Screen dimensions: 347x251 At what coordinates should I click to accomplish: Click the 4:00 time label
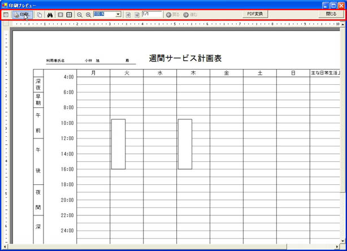(x=68, y=77)
